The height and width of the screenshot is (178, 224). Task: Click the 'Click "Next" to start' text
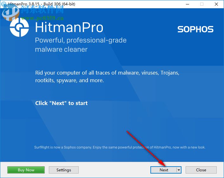pos(62,103)
